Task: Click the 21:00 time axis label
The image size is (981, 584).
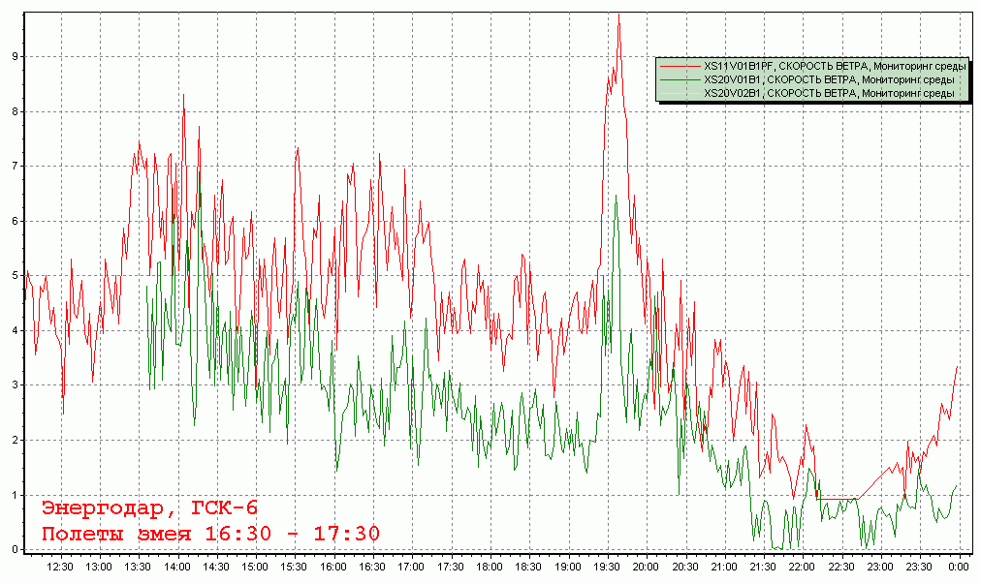Action: (x=724, y=567)
